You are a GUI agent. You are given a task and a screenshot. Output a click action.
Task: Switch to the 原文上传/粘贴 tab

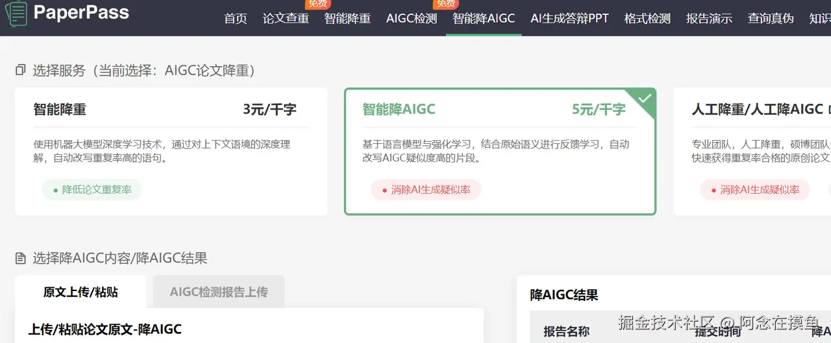click(x=81, y=292)
